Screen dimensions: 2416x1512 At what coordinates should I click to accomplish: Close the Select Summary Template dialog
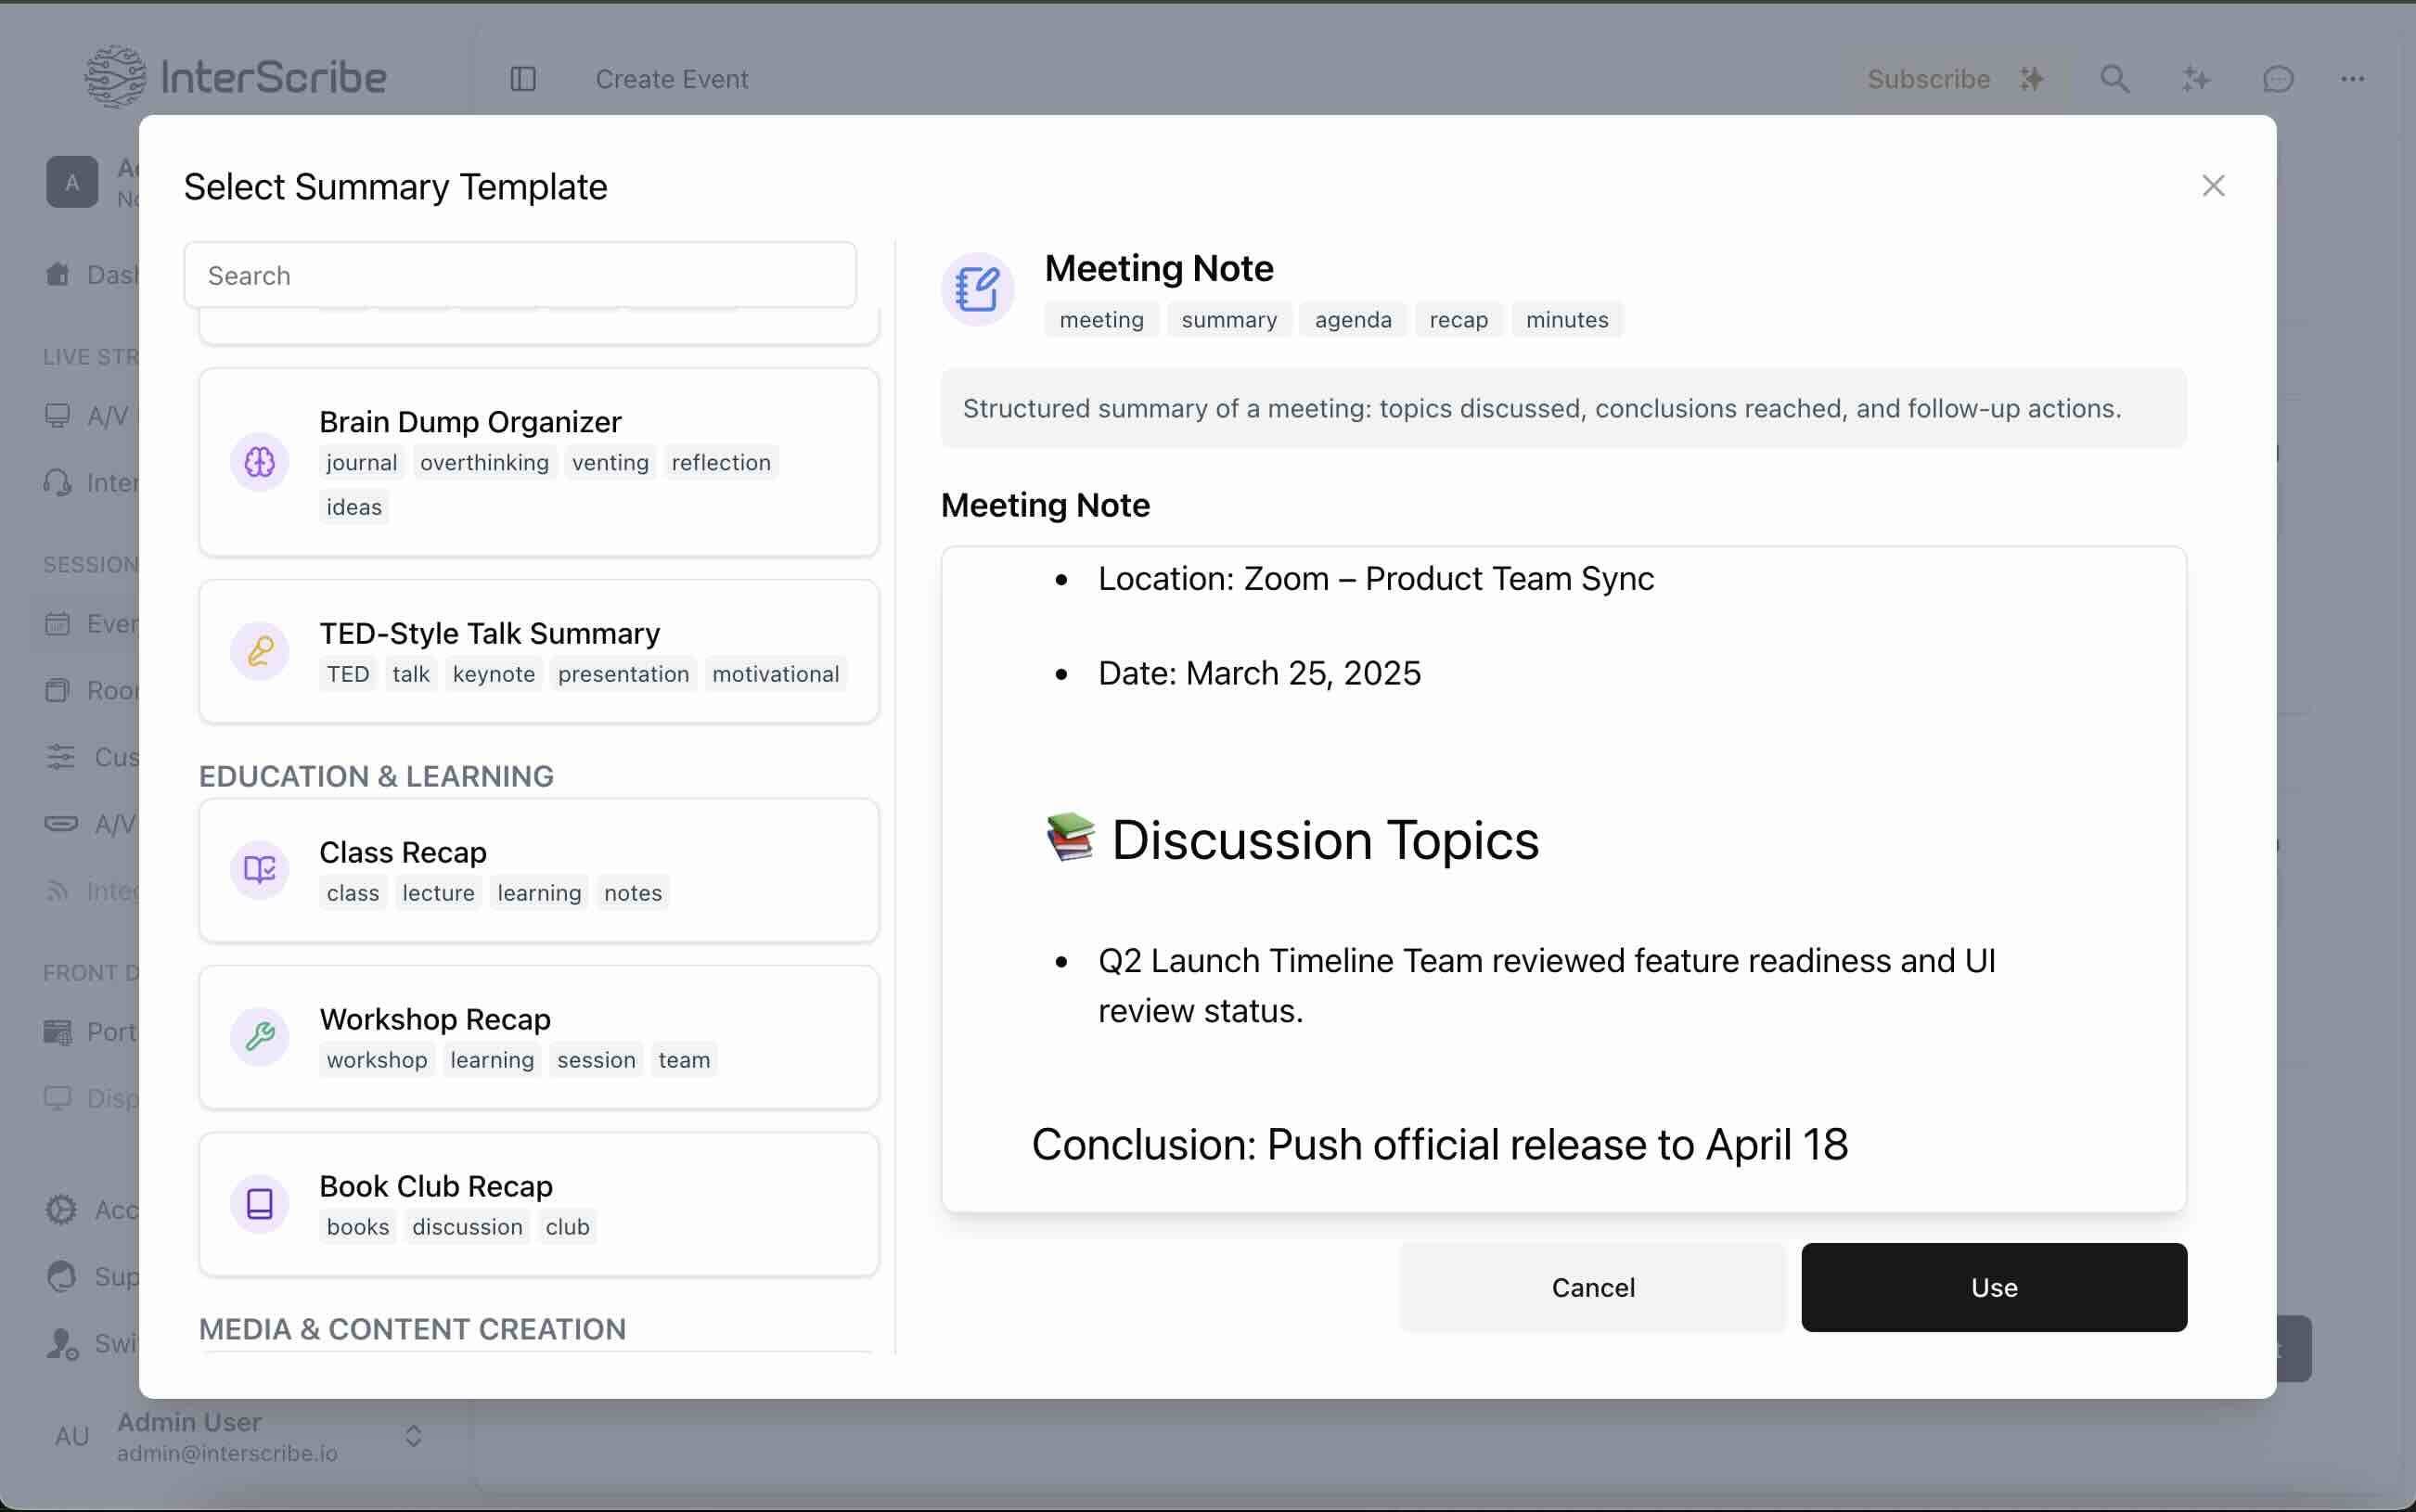pos(2213,186)
